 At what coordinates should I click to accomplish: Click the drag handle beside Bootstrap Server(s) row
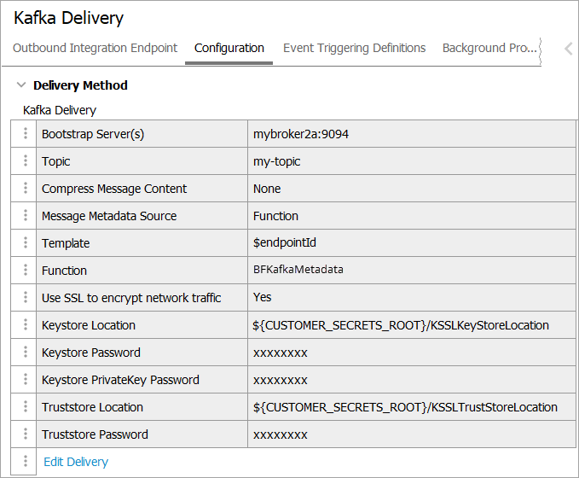tap(26, 134)
